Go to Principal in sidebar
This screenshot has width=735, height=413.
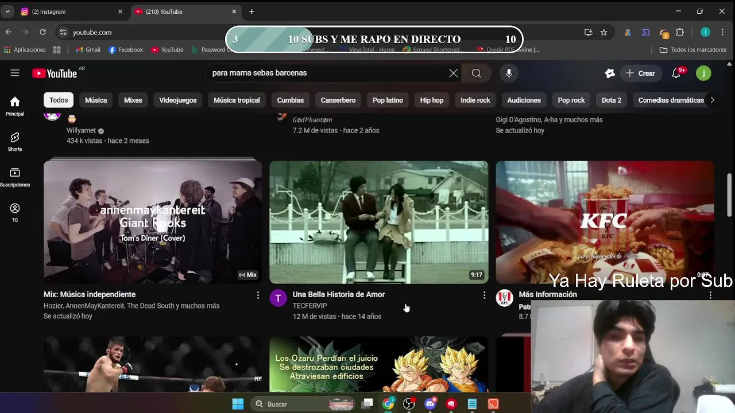15,106
